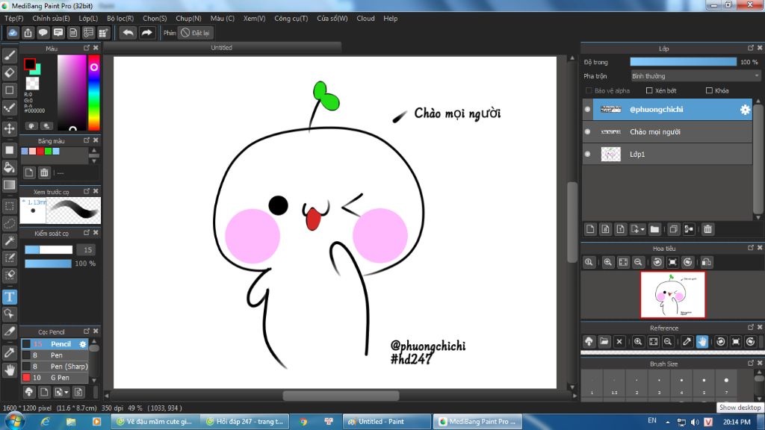Screen dimensions: 765x430
Task: Select the Brush tool in left toolbar
Action: 9,55
